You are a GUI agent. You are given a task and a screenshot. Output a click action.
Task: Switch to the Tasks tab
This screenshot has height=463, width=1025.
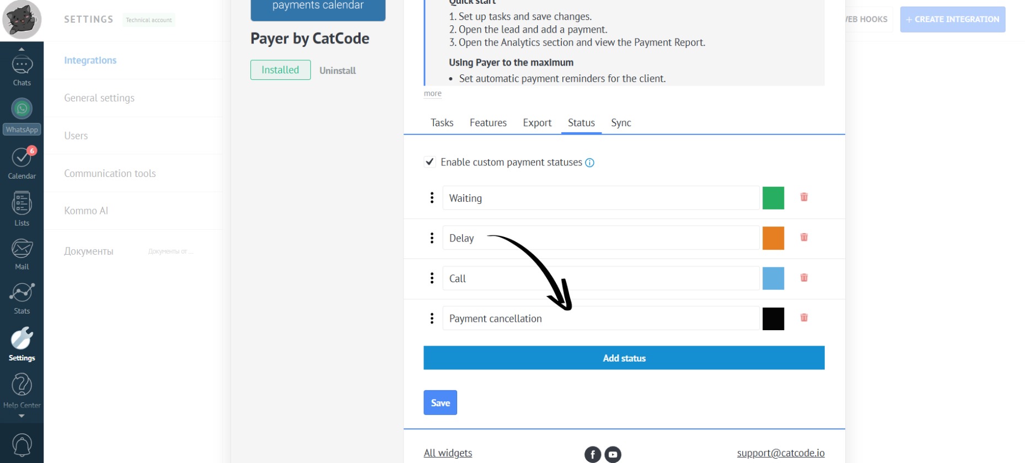pyautogui.click(x=442, y=123)
